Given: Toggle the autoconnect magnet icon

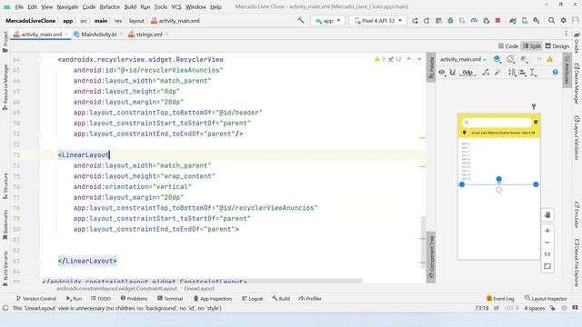Looking at the screenshot, I should [453, 73].
